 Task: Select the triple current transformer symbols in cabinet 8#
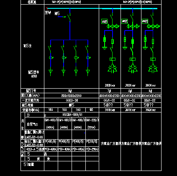click(x=133, y=26)
